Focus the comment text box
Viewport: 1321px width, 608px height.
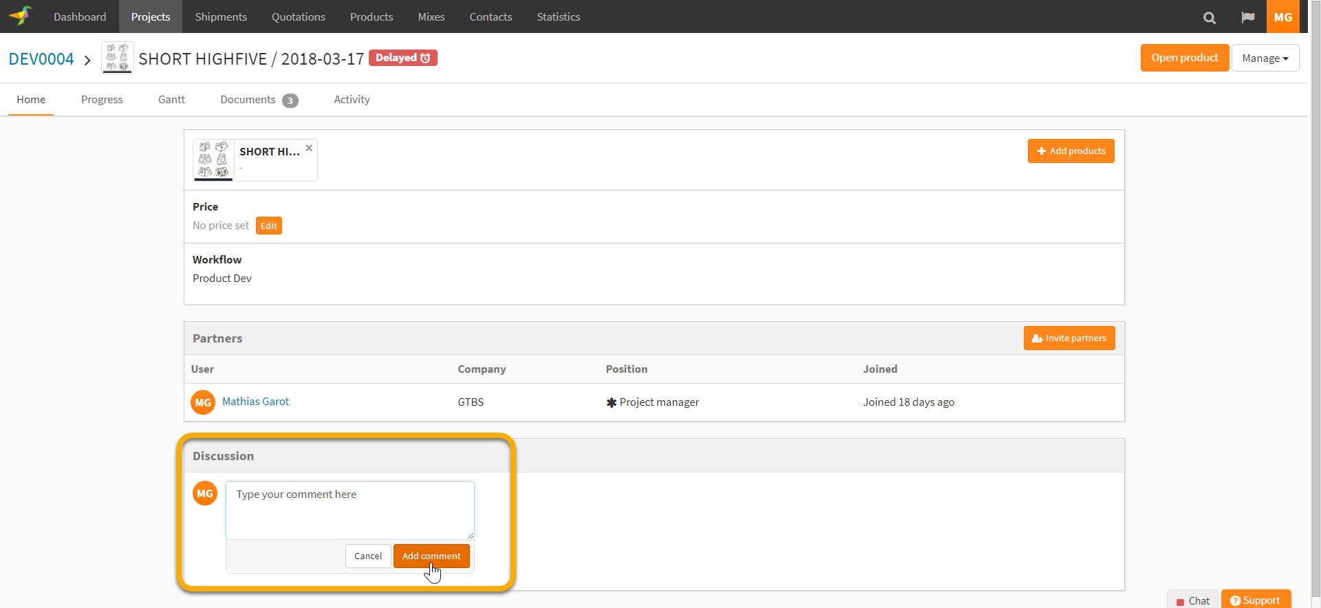click(350, 510)
